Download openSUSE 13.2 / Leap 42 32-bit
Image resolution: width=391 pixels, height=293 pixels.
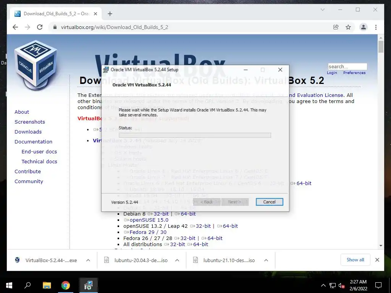(x=200, y=226)
